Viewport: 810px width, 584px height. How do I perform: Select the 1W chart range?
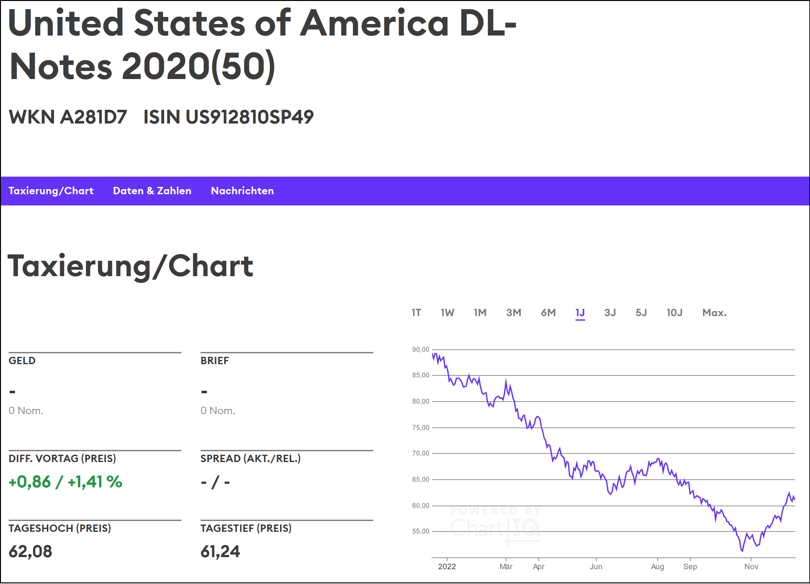(447, 313)
